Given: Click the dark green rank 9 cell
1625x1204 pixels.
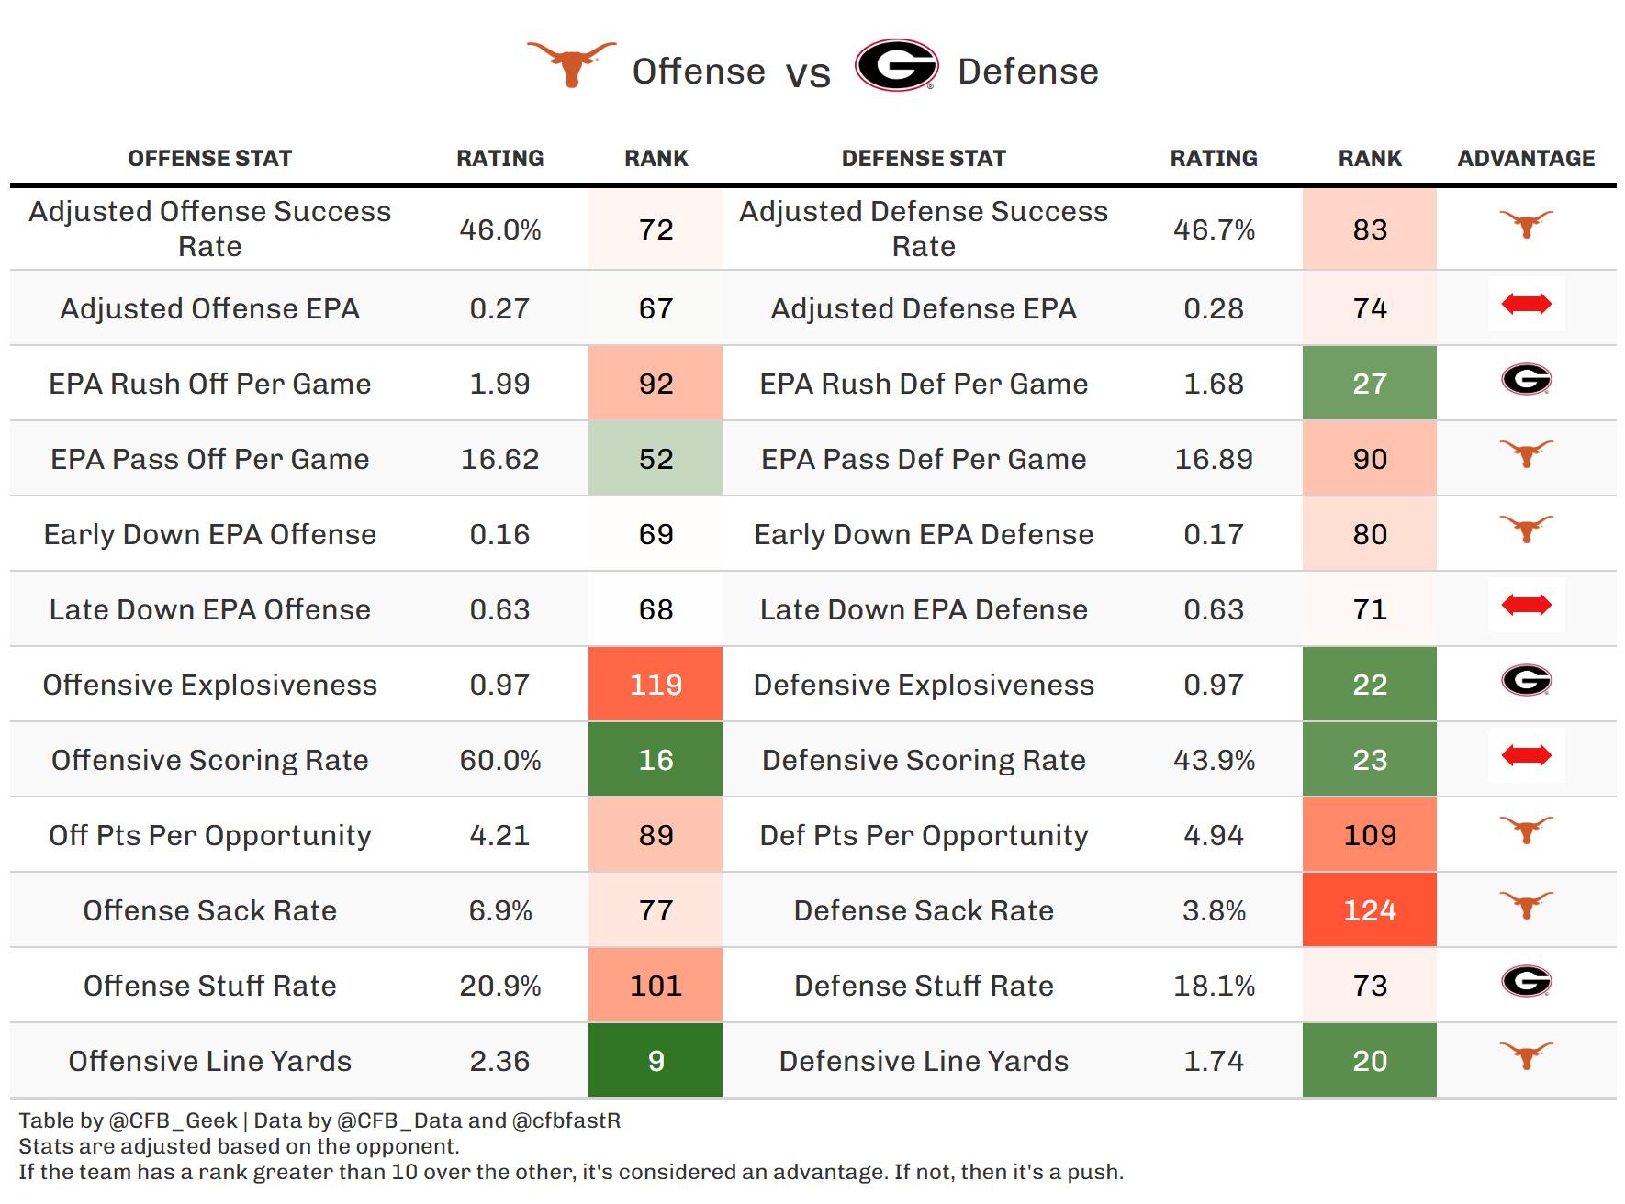Looking at the screenshot, I should [656, 1061].
